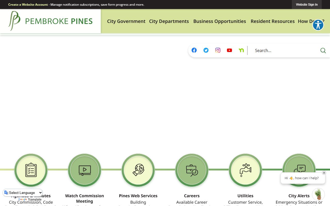Click the Pines Web Services globe icon
The width and height of the screenshot is (330, 206).
138,170
